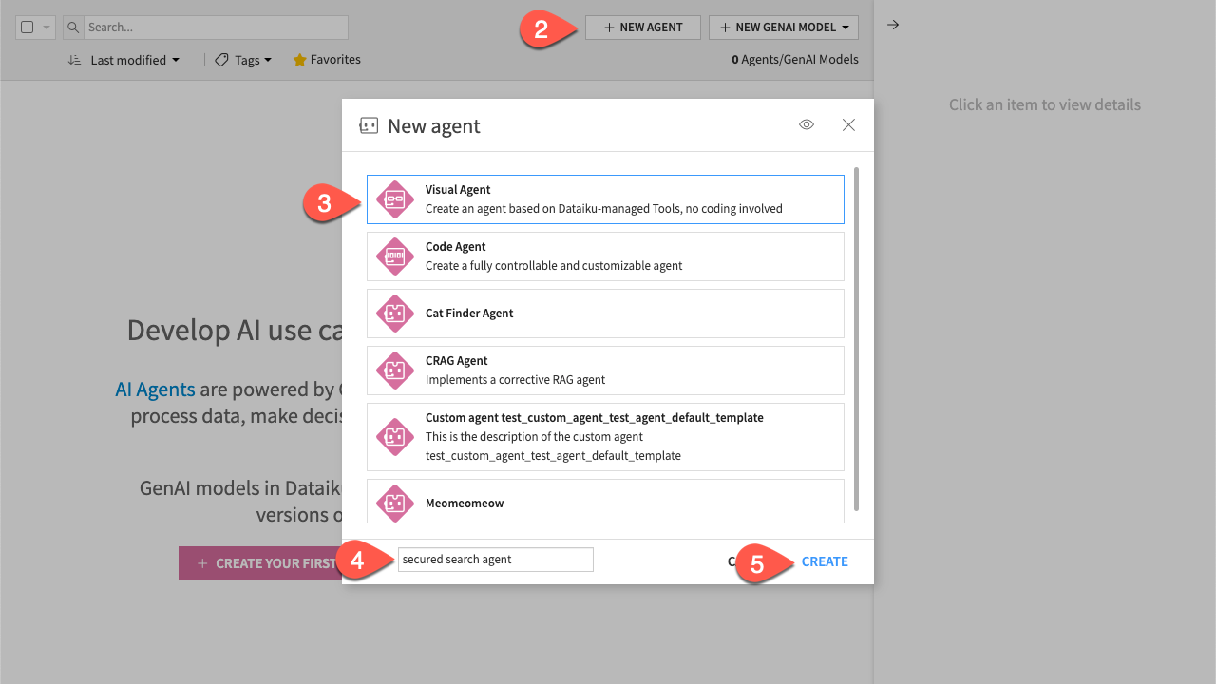Open the AI Agents documentation link
The width and height of the screenshot is (1216, 684).
(x=155, y=389)
